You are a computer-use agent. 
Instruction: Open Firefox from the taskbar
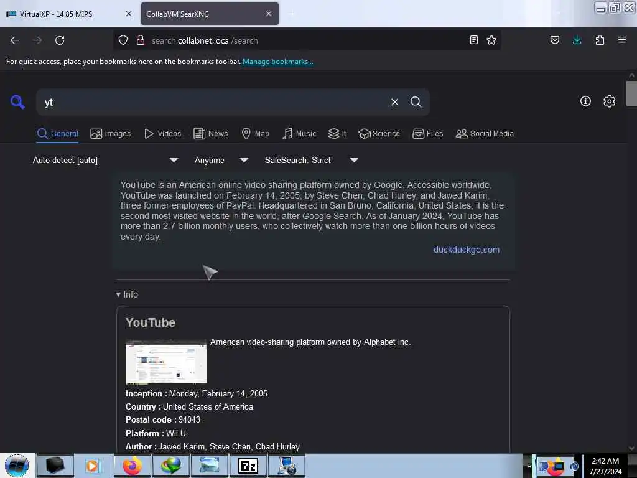point(133,466)
